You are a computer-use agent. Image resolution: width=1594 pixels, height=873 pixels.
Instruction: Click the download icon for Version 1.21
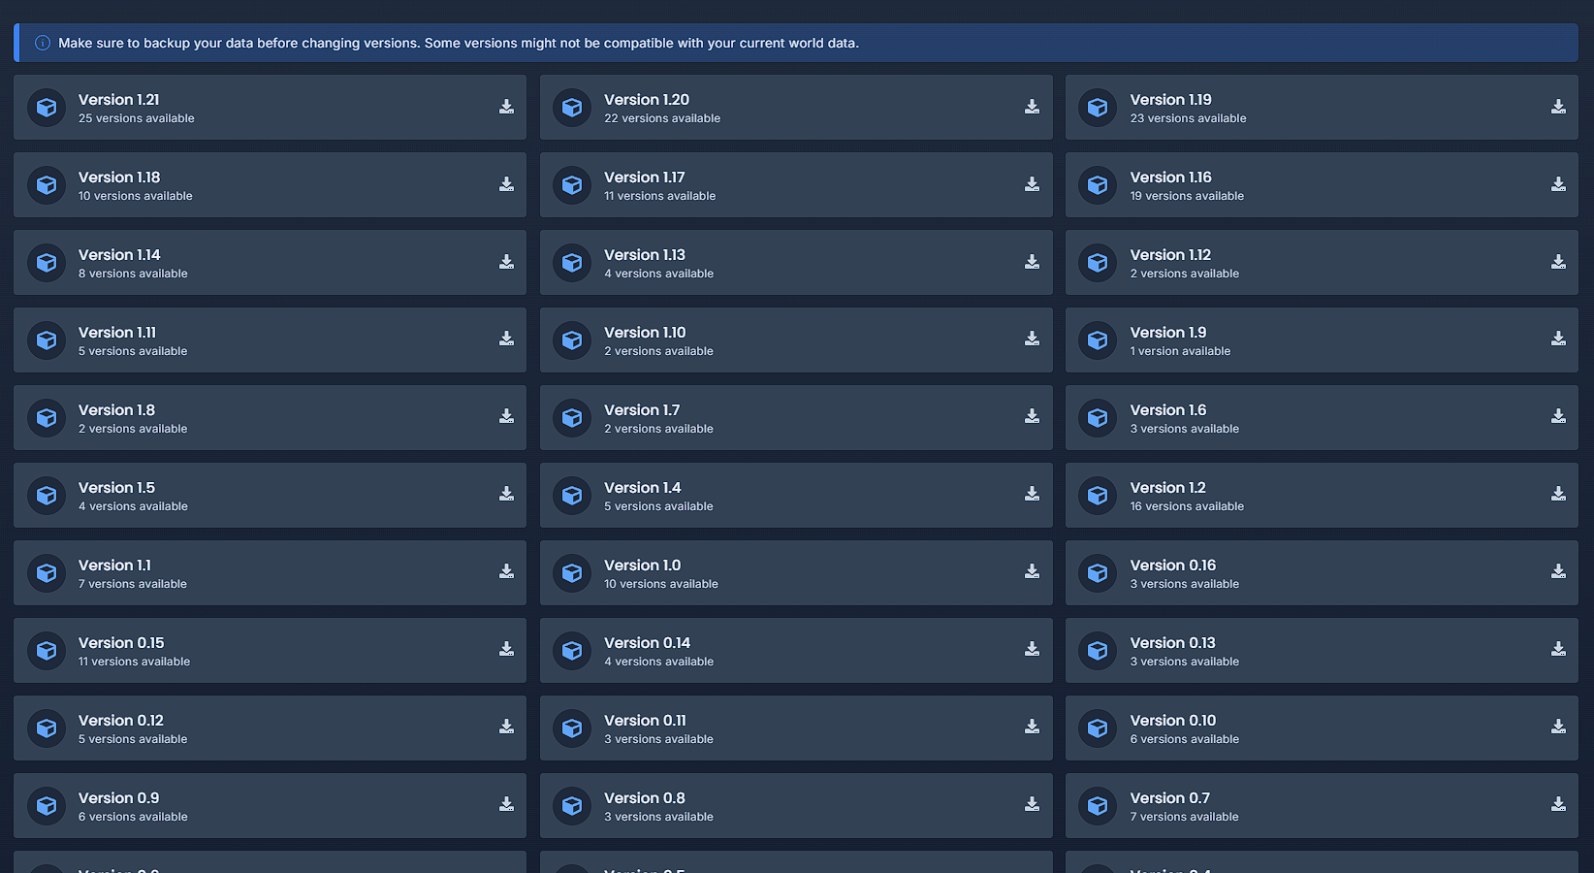click(506, 107)
